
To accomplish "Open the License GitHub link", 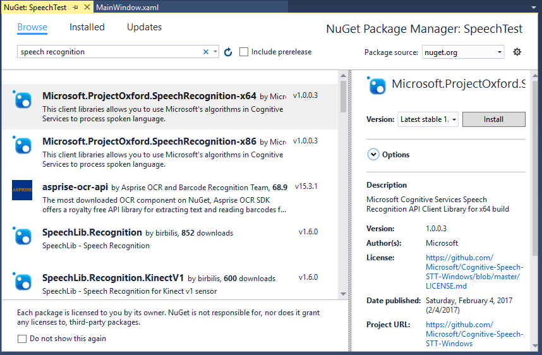I will tap(474, 272).
